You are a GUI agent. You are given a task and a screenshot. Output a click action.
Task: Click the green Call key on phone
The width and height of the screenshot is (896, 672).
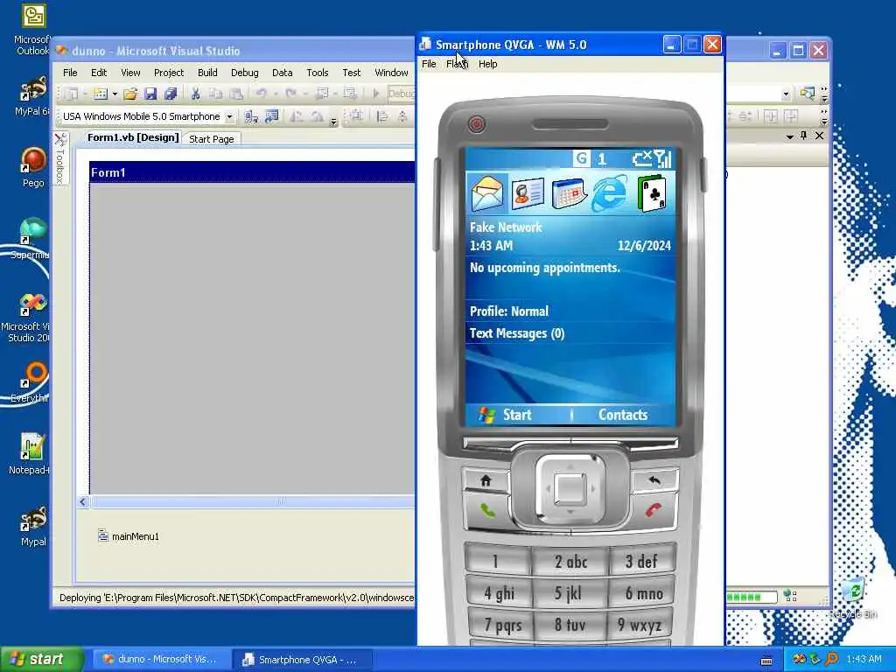pyautogui.click(x=487, y=510)
